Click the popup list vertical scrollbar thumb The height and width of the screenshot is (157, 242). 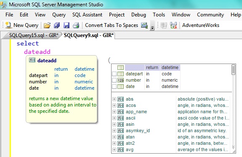[x=233, y=69]
